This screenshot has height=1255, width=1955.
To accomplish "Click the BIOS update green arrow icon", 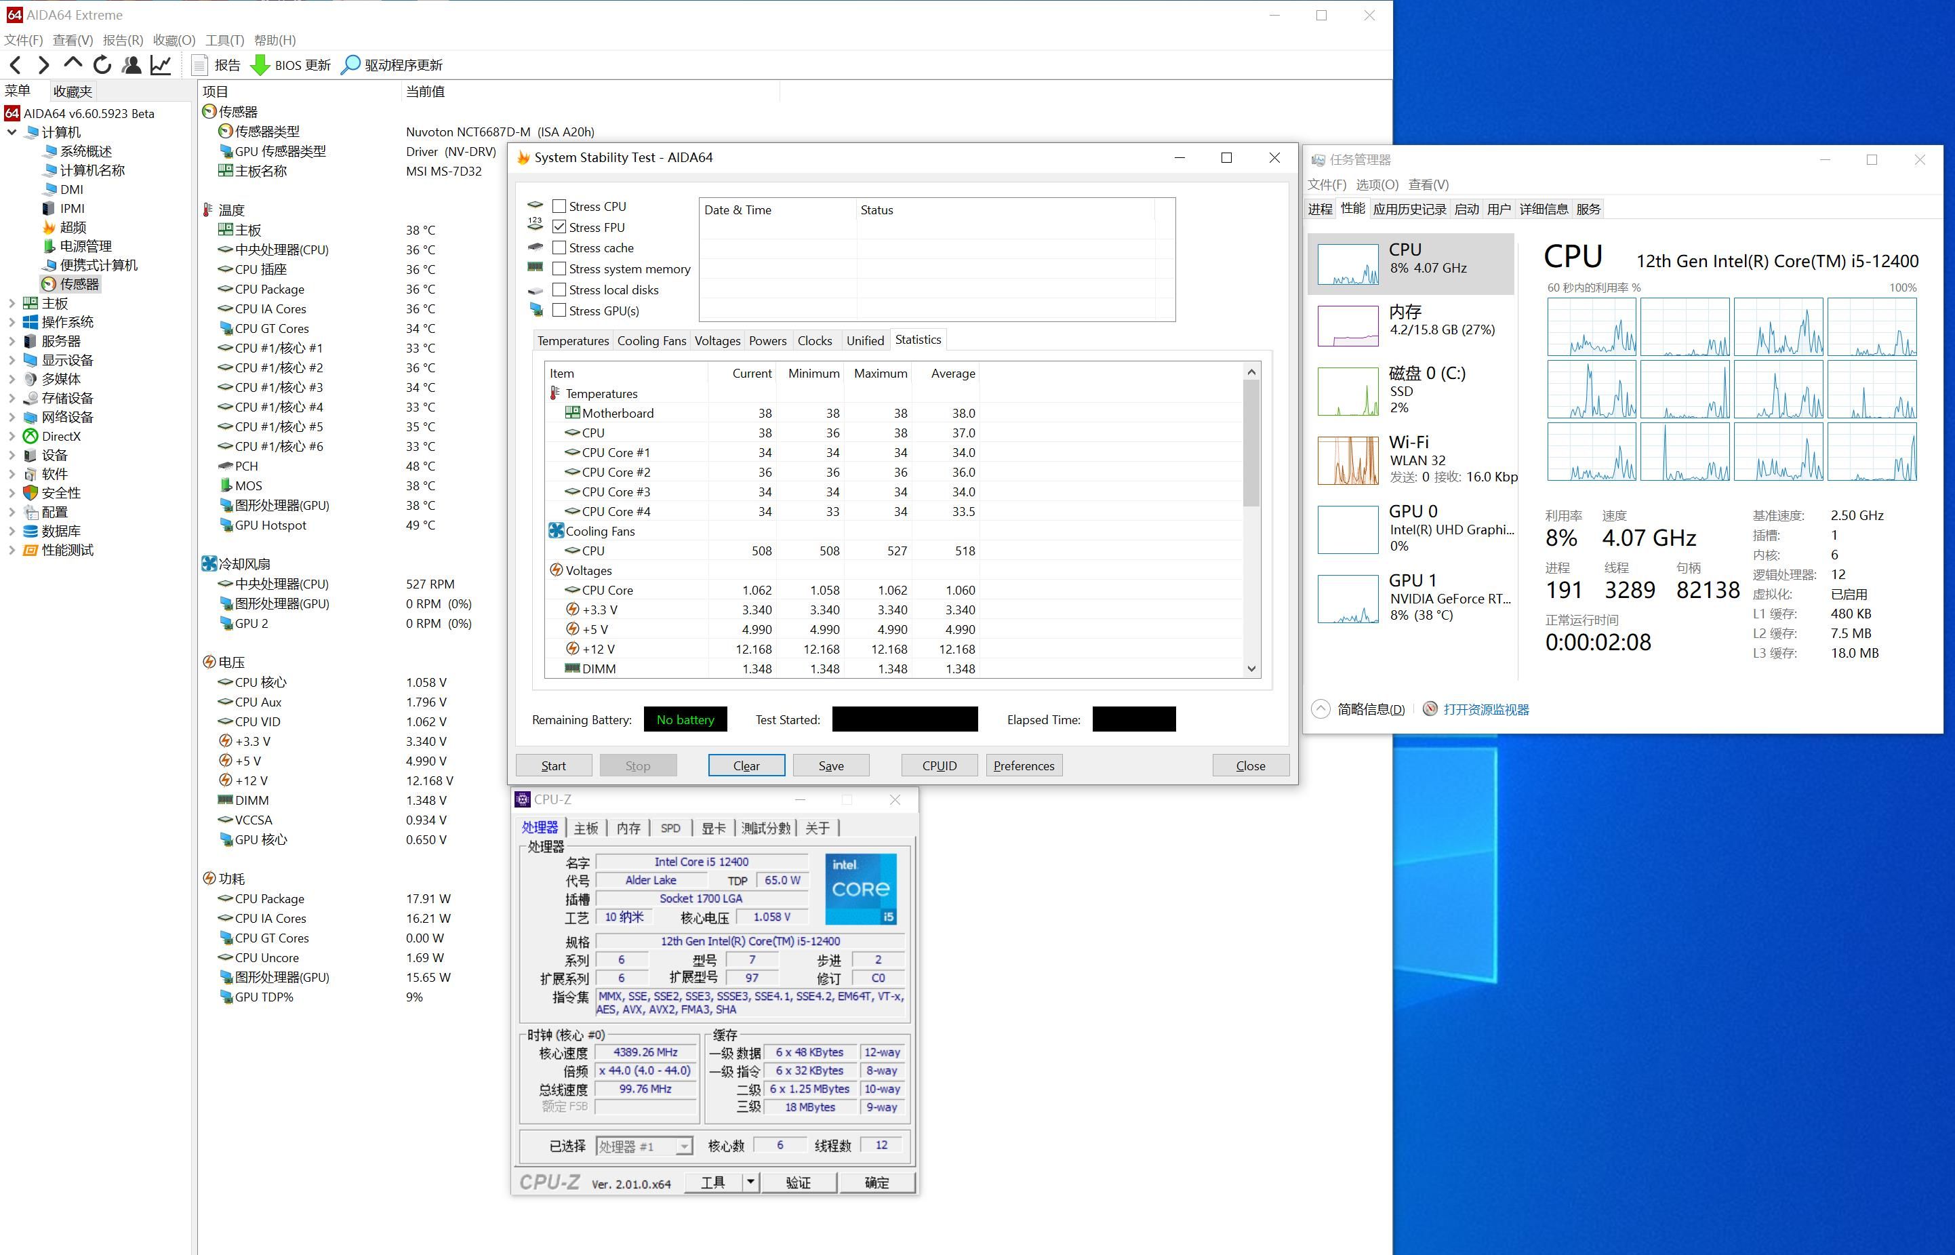I will (260, 65).
